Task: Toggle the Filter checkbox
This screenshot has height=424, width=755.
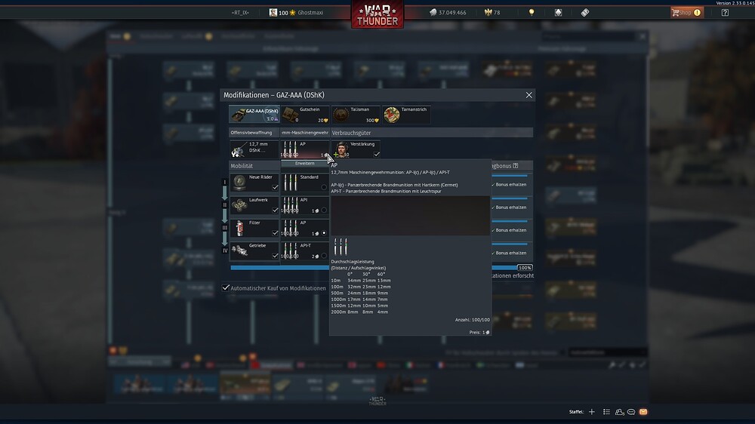Action: point(275,233)
